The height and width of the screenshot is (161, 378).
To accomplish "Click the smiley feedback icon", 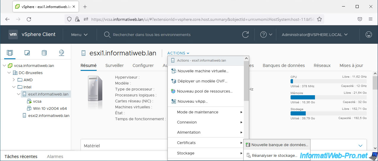I will (x=369, y=35).
